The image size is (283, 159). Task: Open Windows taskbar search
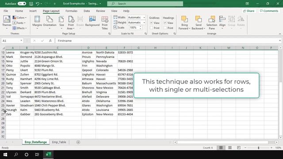click(x=16, y=155)
